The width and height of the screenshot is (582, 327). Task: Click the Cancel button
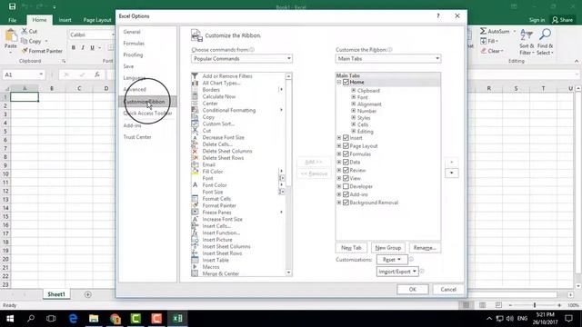(x=448, y=289)
